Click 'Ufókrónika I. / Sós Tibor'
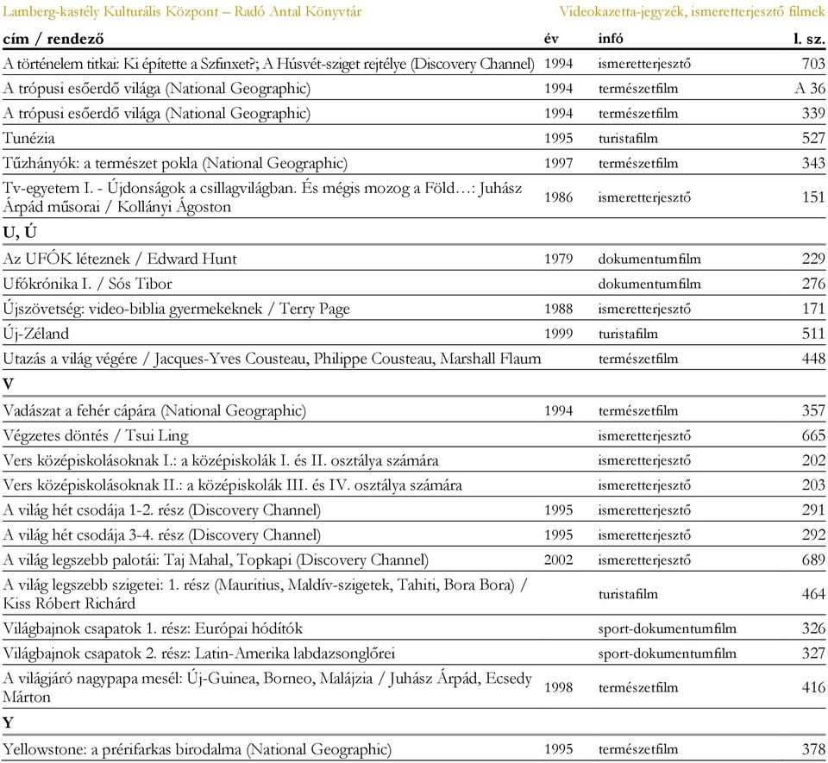The width and height of the screenshot is (828, 763). tap(87, 284)
